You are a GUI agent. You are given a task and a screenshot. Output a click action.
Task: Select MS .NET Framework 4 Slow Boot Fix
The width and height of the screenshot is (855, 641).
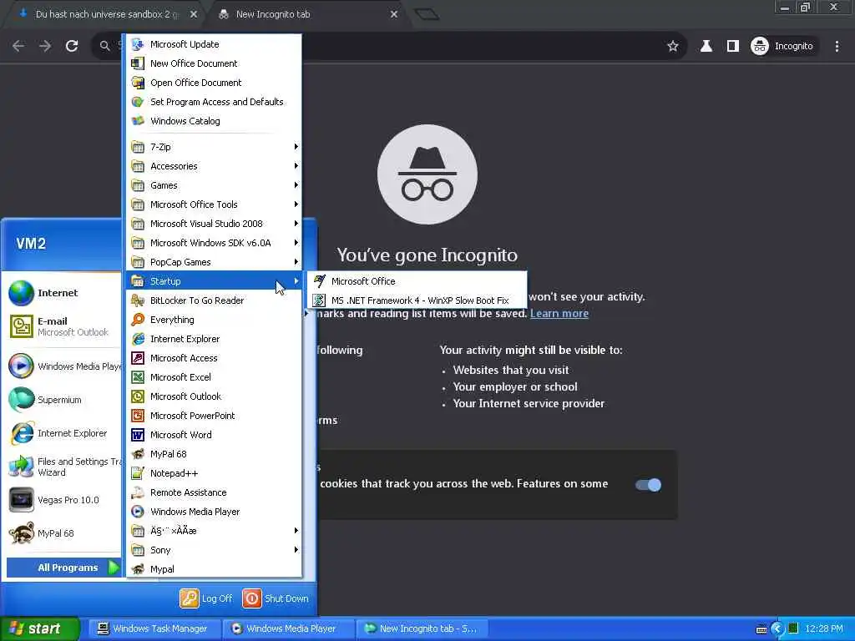(x=417, y=300)
